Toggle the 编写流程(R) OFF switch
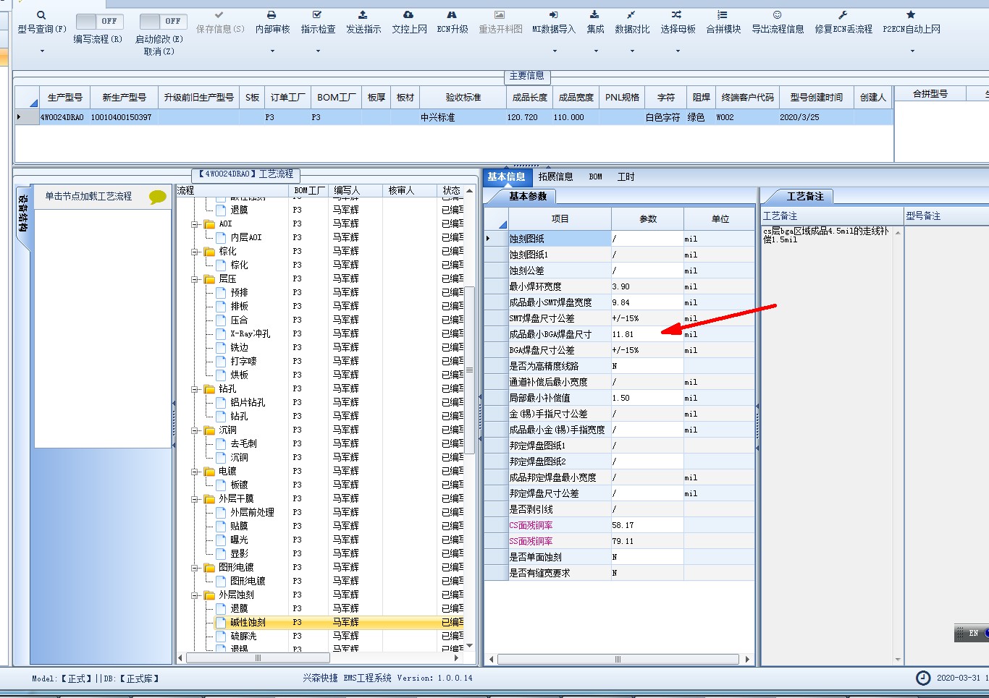Viewport: 989px width, 698px height. pos(99,21)
